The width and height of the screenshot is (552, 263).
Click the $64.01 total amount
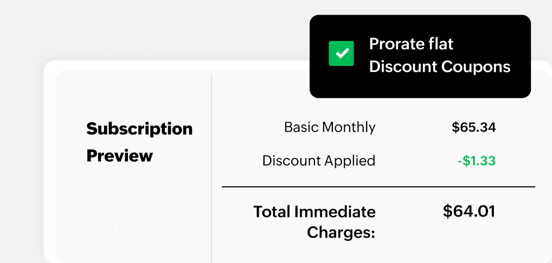click(469, 211)
